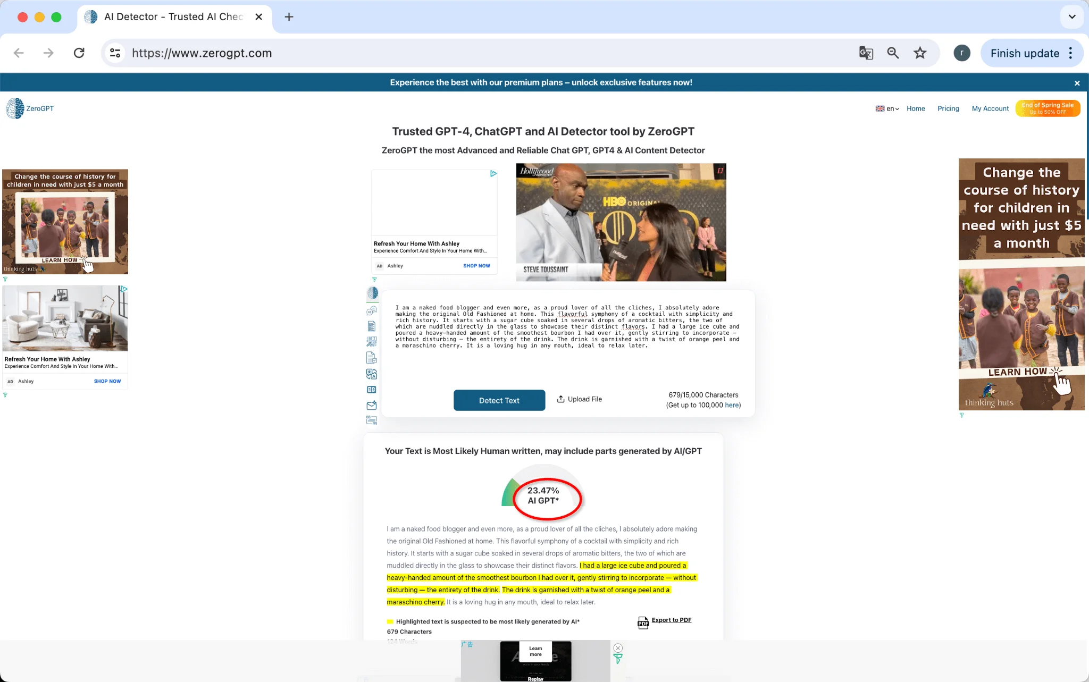1089x682 pixels.
Task: Expand the tab search chevron in Chrome
Action: point(1072,17)
